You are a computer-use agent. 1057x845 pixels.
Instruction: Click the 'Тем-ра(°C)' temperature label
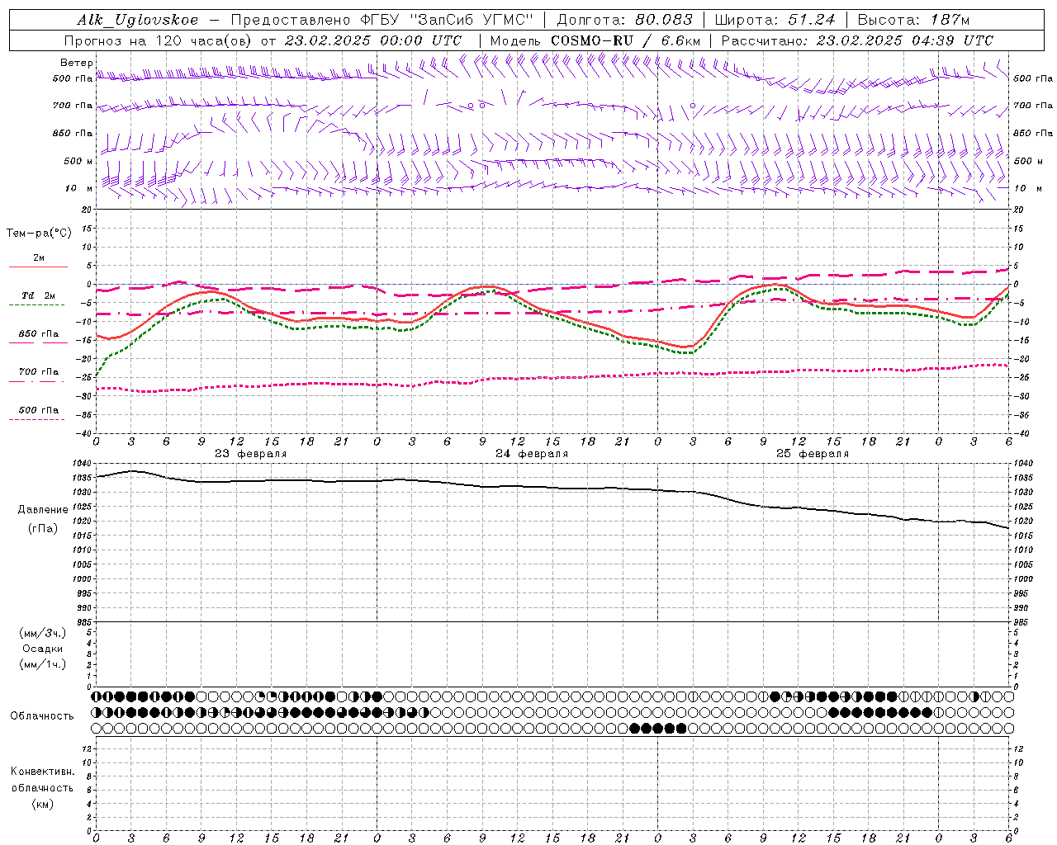(x=39, y=234)
